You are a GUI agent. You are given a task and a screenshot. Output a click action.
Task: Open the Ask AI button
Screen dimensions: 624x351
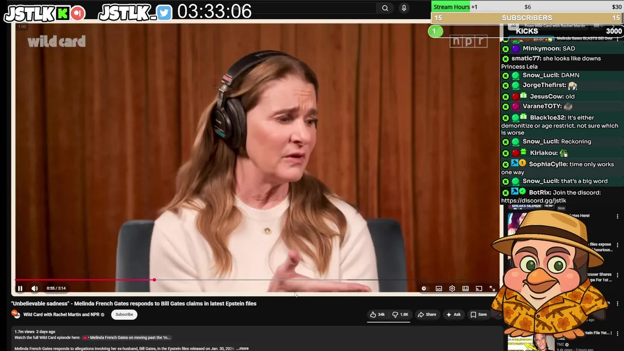pos(453,314)
